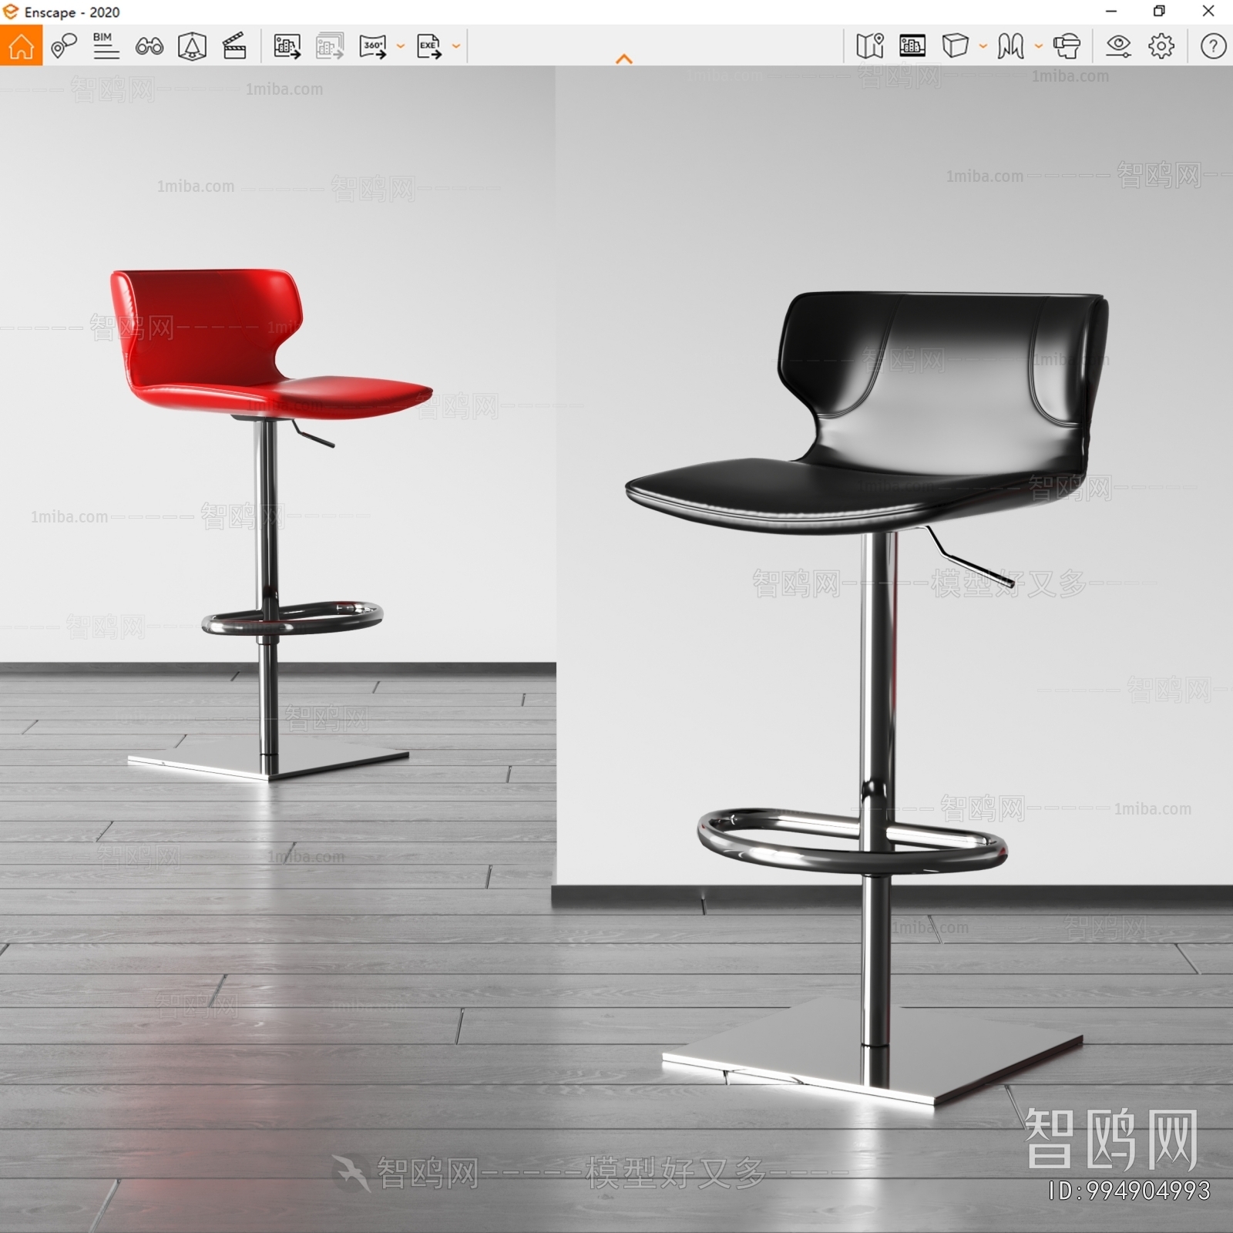
Task: Export a screenshot render
Action: [x=287, y=46]
